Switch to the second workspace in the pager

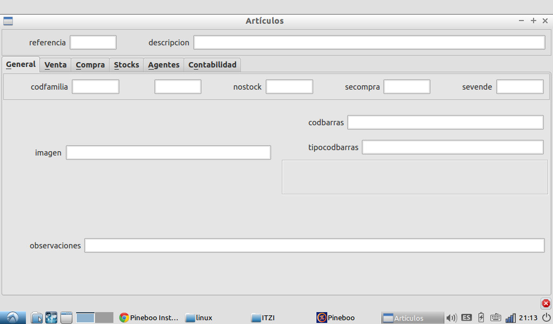click(104, 318)
